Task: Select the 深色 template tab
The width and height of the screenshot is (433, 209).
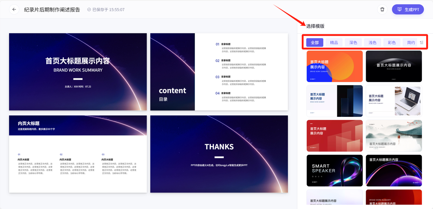Action: [x=353, y=43]
